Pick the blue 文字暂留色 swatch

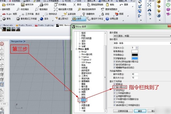point(135,58)
